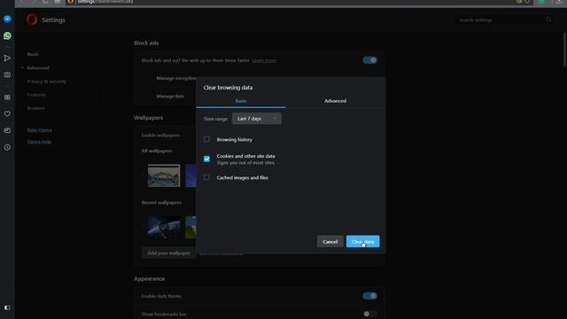Click the Clear data button
Screen dimensions: 567x319
click(362, 242)
